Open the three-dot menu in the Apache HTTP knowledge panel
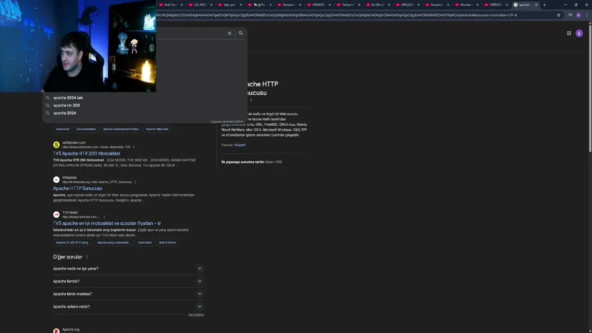 click(x=251, y=100)
